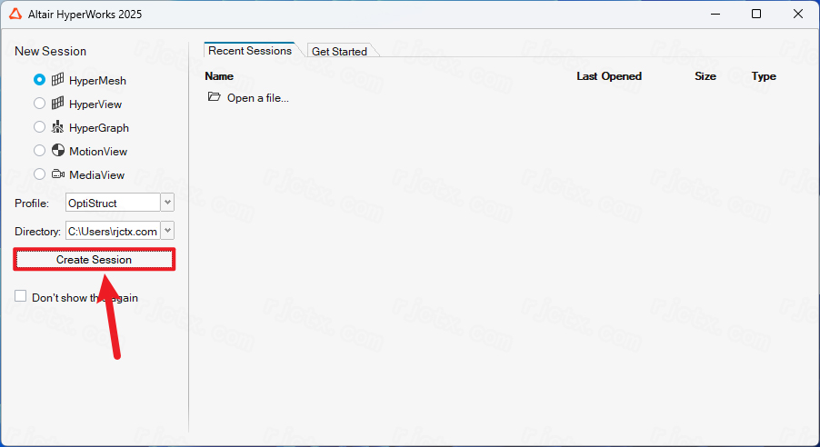The height and width of the screenshot is (447, 820).
Task: Click the Directory path input field
Action: 113,231
